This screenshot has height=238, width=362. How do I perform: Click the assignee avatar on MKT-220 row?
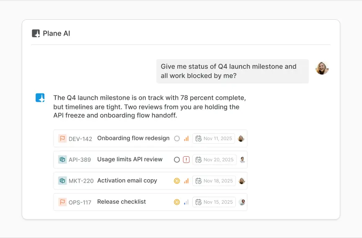click(242, 181)
